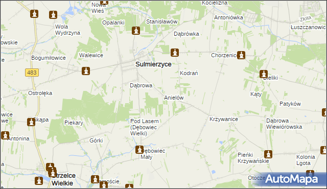Click the Złota river label
Viewport: 327px width, 189px height.
coord(306,19)
